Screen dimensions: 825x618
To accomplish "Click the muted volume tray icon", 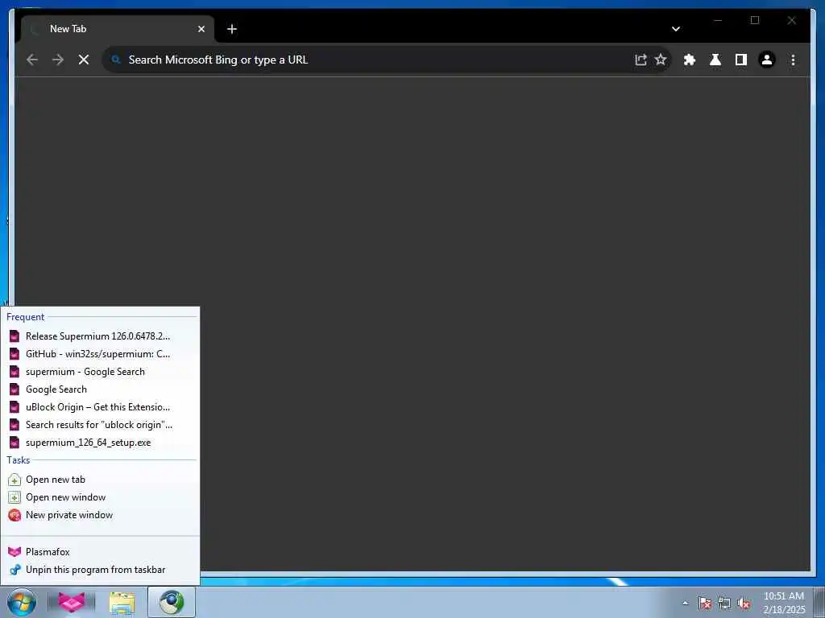I will pyautogui.click(x=744, y=603).
